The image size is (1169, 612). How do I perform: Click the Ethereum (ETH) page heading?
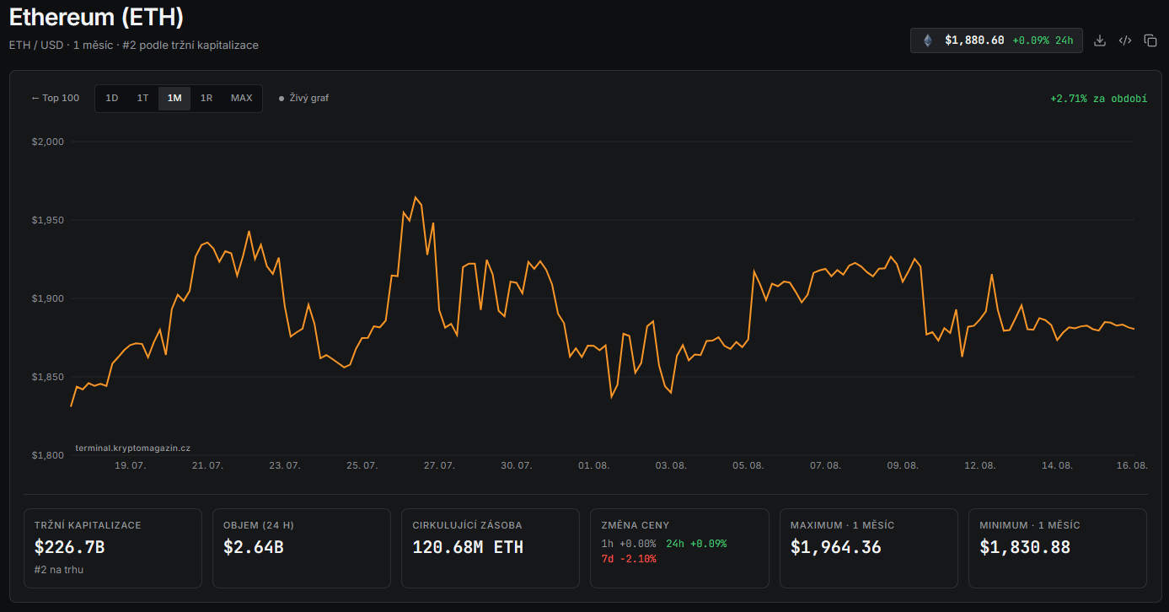(x=96, y=17)
